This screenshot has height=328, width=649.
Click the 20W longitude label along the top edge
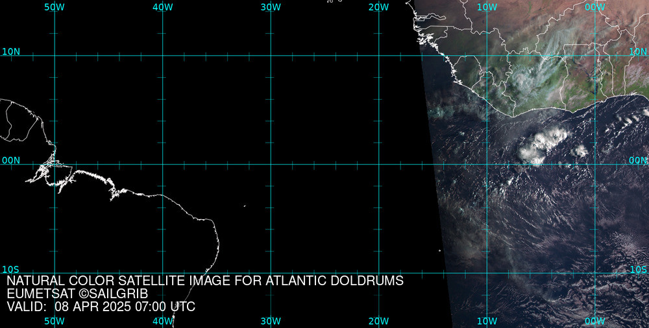[379, 7]
